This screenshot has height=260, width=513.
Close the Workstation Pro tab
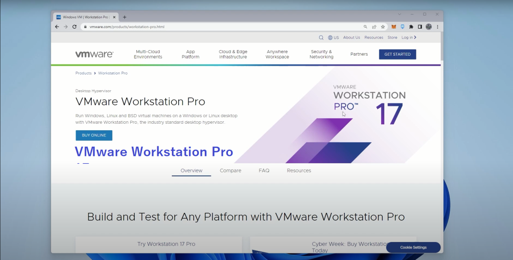pyautogui.click(x=114, y=17)
